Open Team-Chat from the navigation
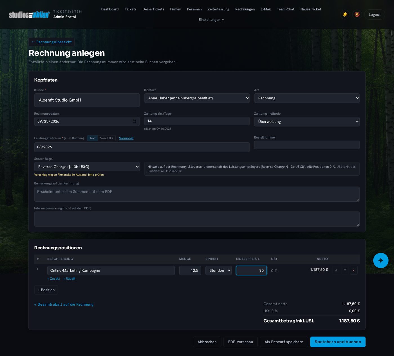 click(x=285, y=9)
